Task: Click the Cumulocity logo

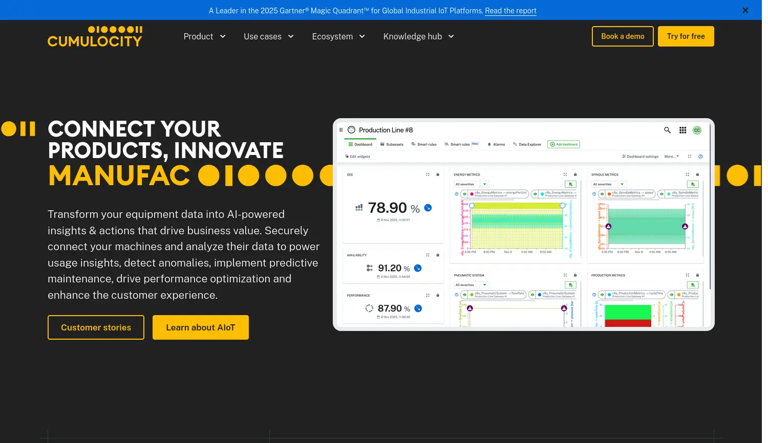Action: click(x=95, y=37)
